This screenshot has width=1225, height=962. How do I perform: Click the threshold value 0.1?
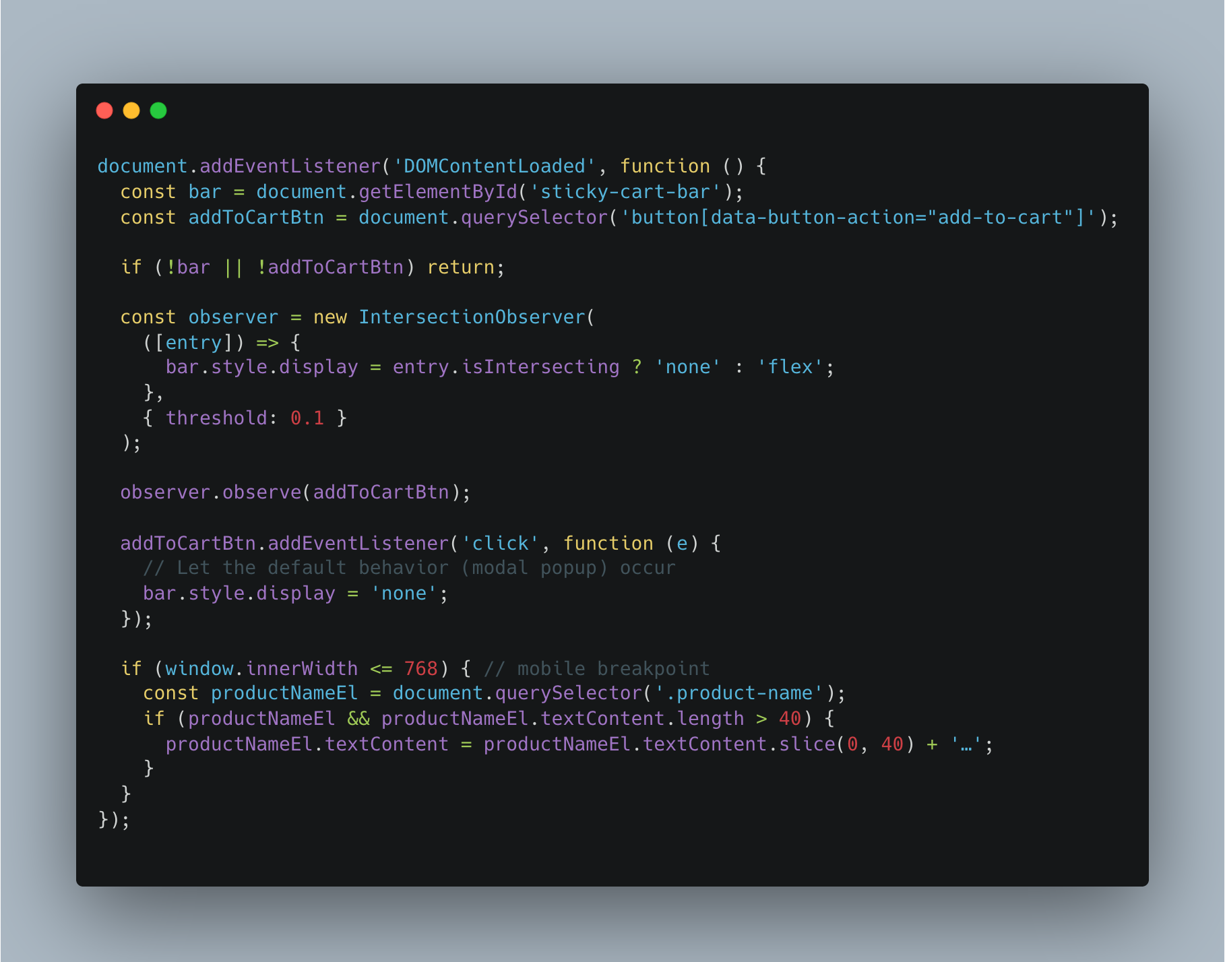tap(307, 418)
